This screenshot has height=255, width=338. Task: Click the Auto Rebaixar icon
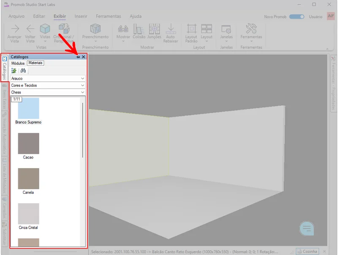pyautogui.click(x=171, y=29)
